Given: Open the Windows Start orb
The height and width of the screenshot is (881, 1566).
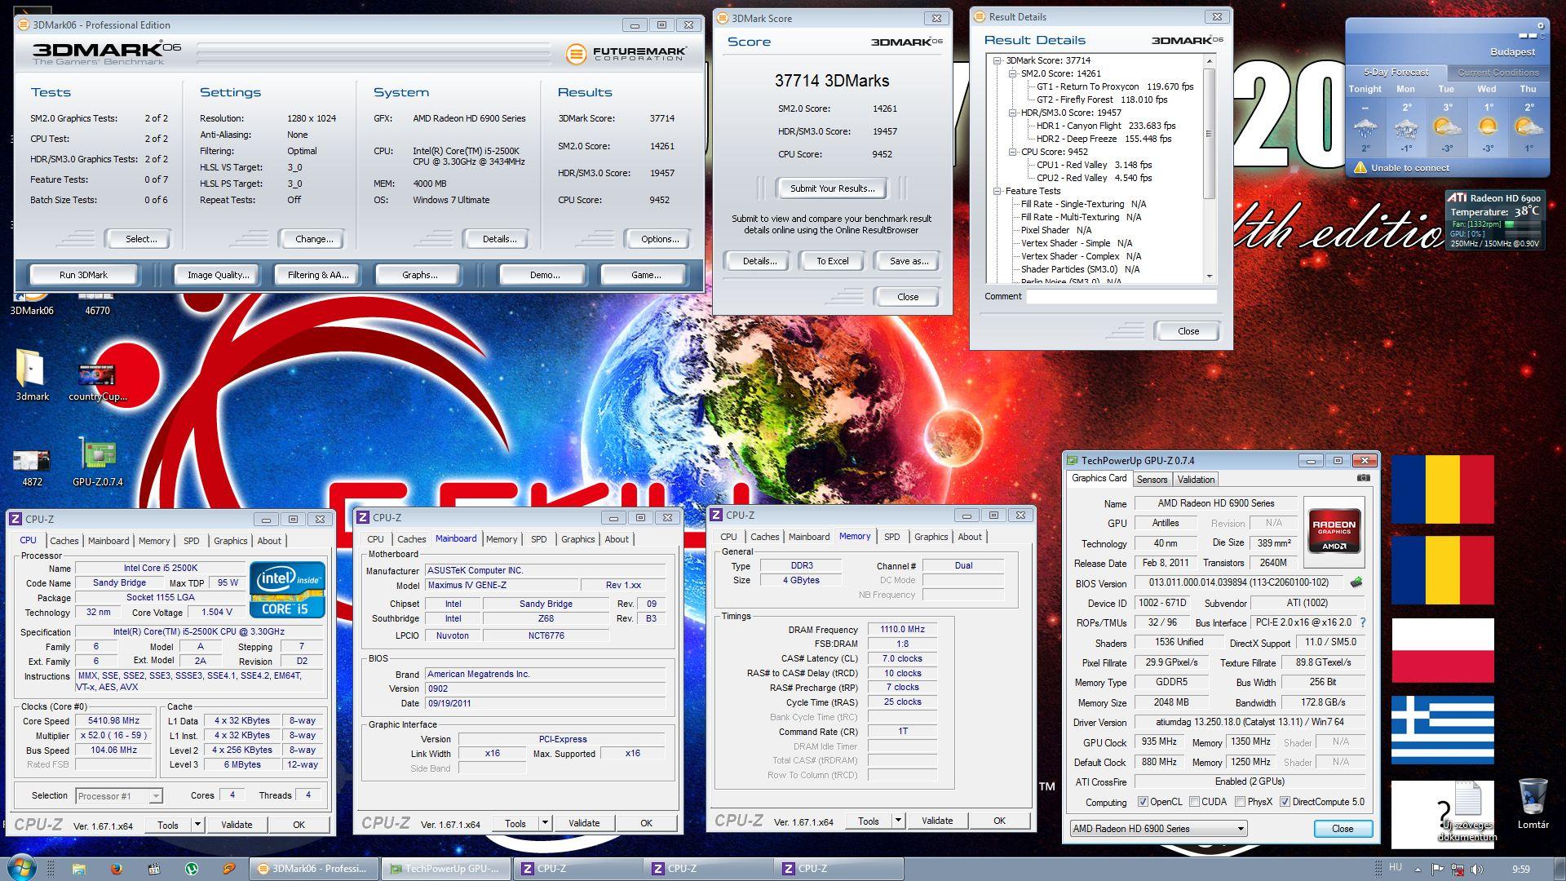Looking at the screenshot, I should [21, 868].
